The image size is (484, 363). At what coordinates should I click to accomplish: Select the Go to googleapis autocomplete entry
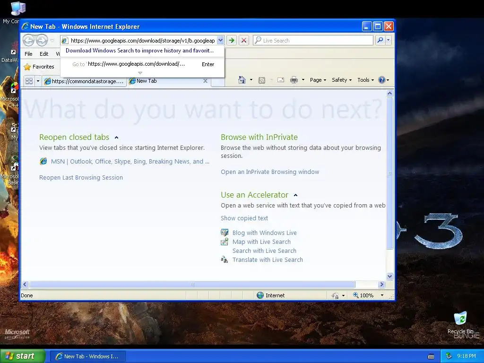[x=142, y=64]
